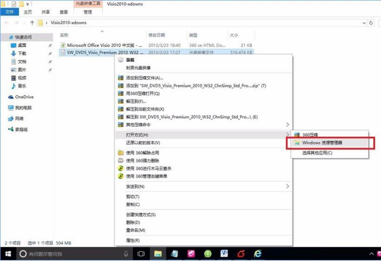381x261 pixels.
Task: Expand the address bar history dropdown
Action: tap(364, 23)
